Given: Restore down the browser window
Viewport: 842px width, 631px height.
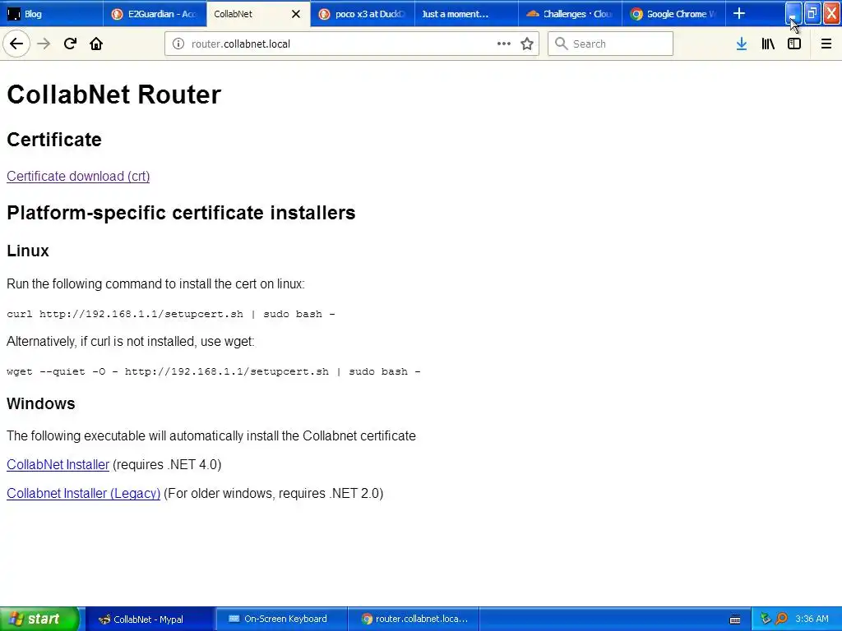Looking at the screenshot, I should [812, 13].
